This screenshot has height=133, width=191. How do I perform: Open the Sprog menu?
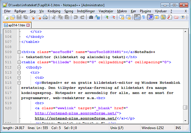click(69, 11)
